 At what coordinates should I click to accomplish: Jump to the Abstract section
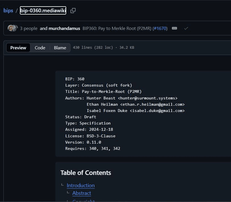pyautogui.click(x=82, y=193)
